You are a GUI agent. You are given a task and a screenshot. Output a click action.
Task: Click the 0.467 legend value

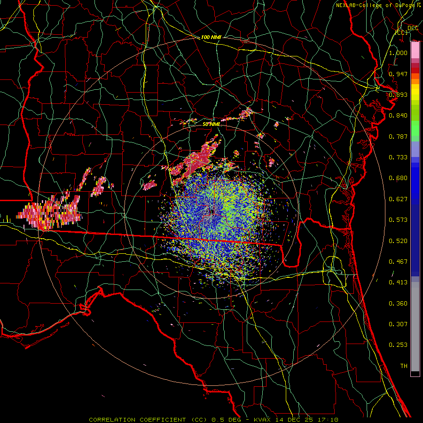[x=398, y=262]
